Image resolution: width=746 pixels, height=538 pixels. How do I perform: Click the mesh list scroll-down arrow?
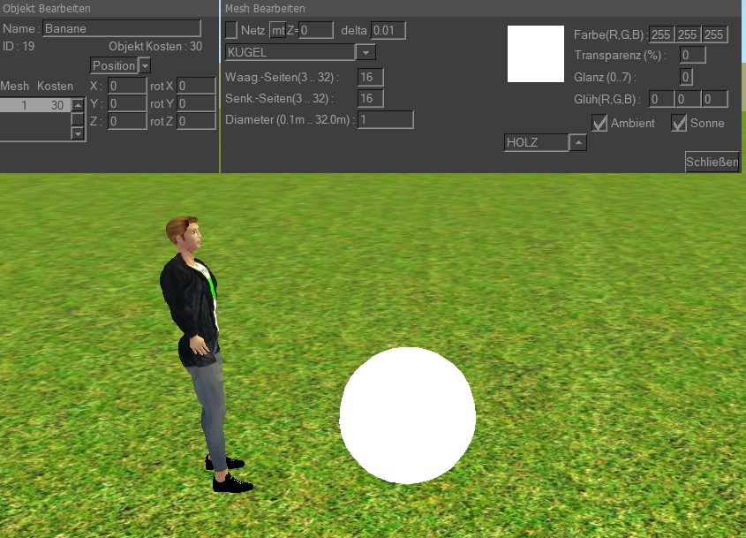pos(78,133)
